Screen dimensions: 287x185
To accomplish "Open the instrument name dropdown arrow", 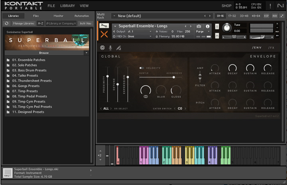I will pos(115,26).
